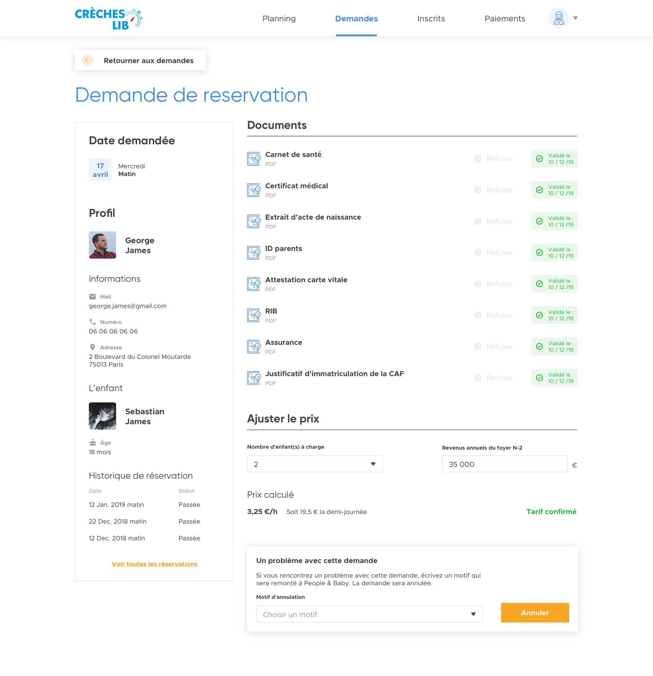The height and width of the screenshot is (676, 653).
Task: Refuse the Attestation carte vitale document
Action: click(493, 284)
